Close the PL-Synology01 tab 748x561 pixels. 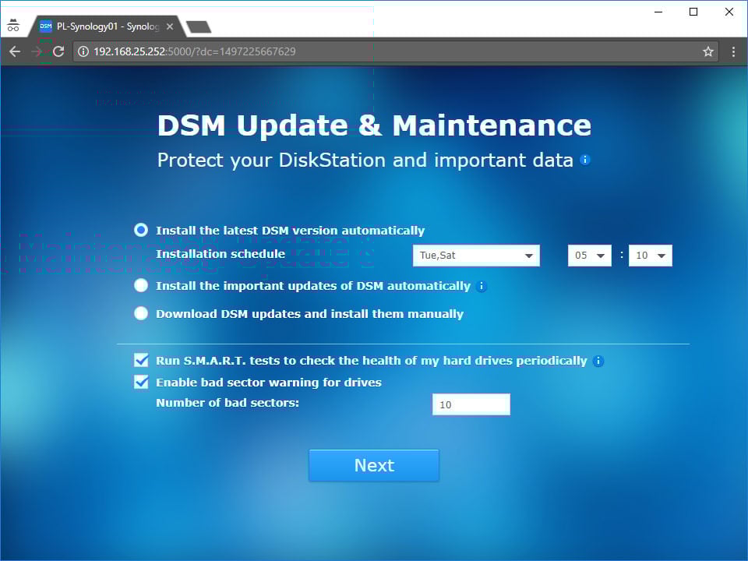tap(169, 26)
